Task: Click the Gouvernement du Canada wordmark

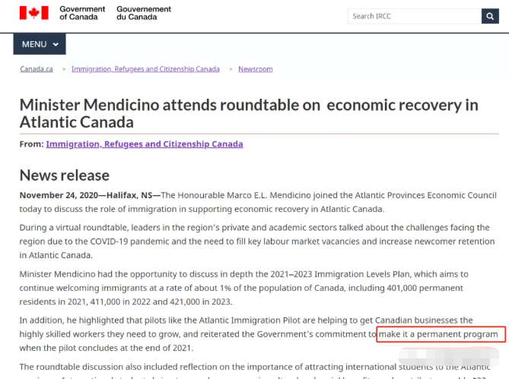Action: point(144,13)
